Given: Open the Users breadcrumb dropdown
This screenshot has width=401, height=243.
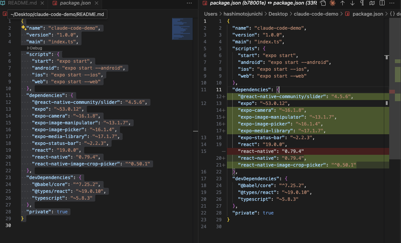Looking at the screenshot, I should [x=211, y=14].
